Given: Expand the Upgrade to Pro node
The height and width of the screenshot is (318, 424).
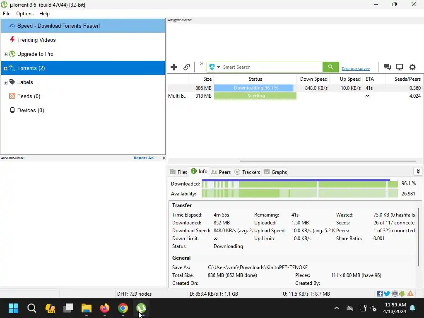Looking at the screenshot, I should [5, 54].
